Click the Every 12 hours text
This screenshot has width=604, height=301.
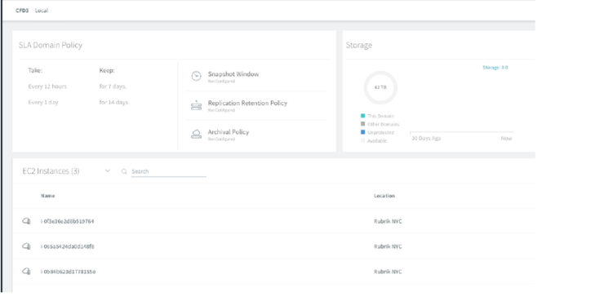click(47, 86)
